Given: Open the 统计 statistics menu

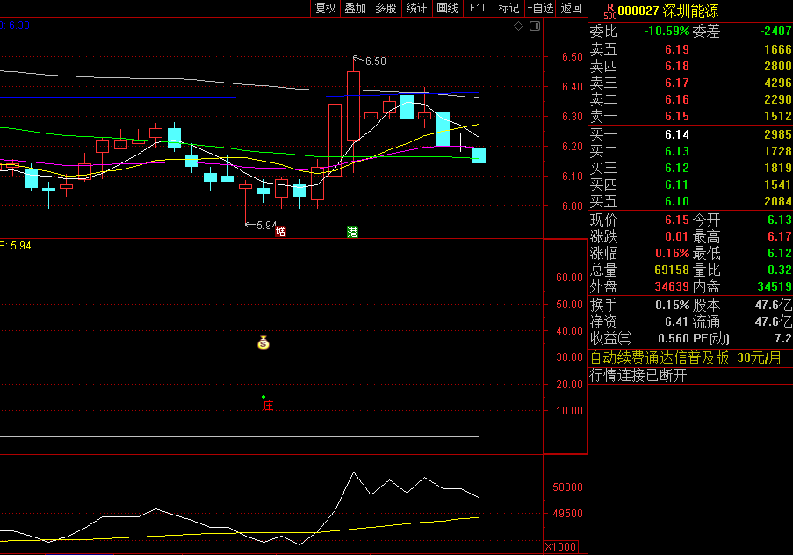Looking at the screenshot, I should click(x=416, y=8).
